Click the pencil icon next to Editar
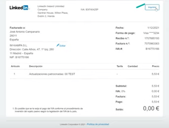This screenshot has width=169, height=128. 58,45
